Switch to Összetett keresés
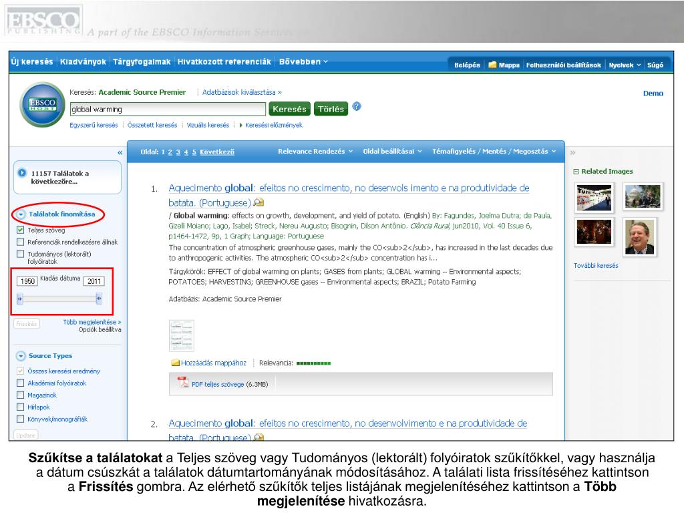 [152, 125]
